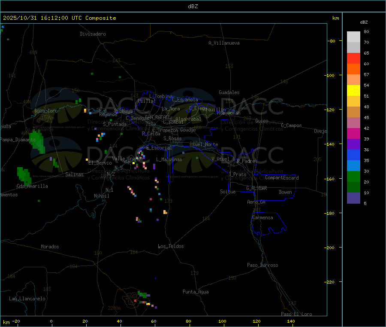
Task: Click the large green radar echo near Pampa_Diamante
Action: [x=37, y=141]
